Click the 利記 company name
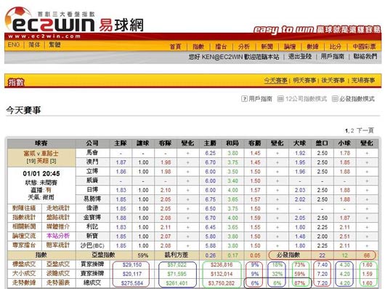Viewport: 385px width, 289px height. (x=92, y=227)
